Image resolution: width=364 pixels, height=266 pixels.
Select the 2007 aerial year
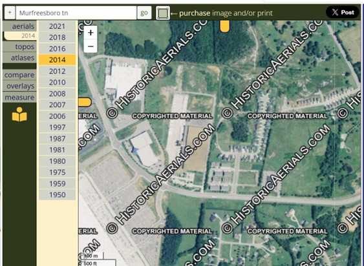pyautogui.click(x=57, y=105)
